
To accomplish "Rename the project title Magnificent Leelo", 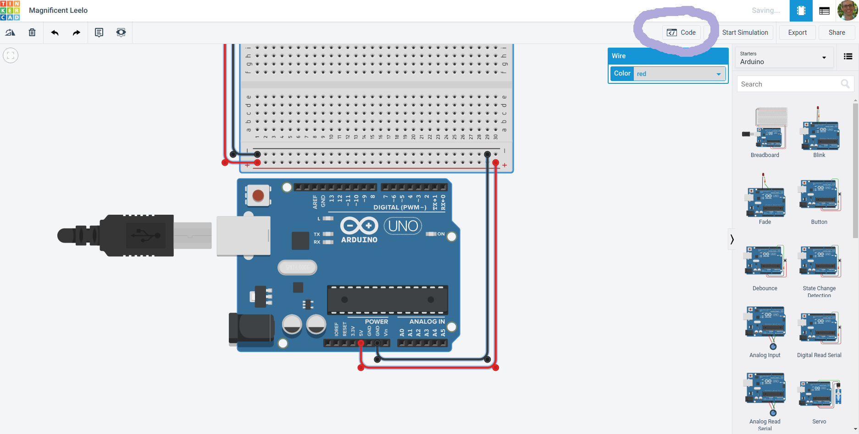I will (x=58, y=11).
